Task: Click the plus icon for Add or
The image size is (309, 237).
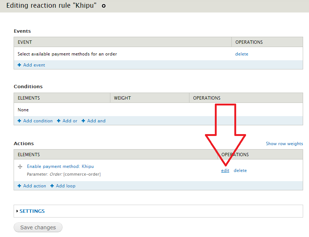Action: pos(59,121)
